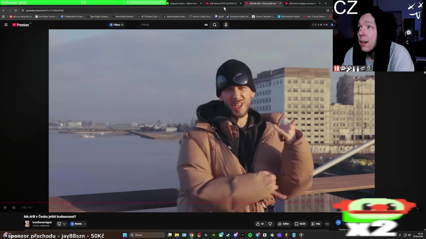The image size is (426, 239).
Task: Open the lossthesemigod channel avatar
Action: (27, 224)
